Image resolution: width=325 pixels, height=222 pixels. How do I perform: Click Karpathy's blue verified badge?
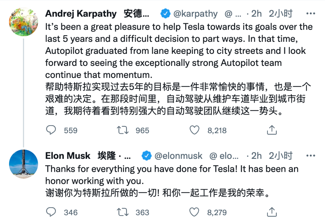[x=166, y=14]
